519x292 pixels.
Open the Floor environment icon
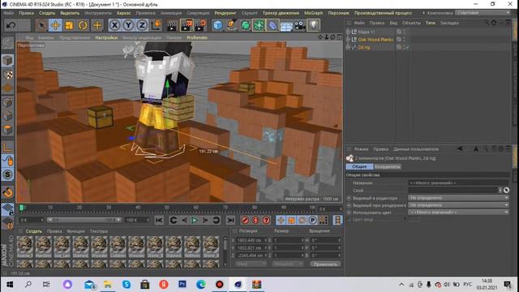(x=286, y=25)
